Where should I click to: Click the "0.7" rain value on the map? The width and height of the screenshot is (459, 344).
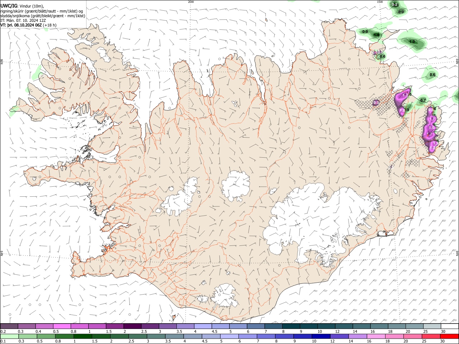pyautogui.click(x=423, y=100)
